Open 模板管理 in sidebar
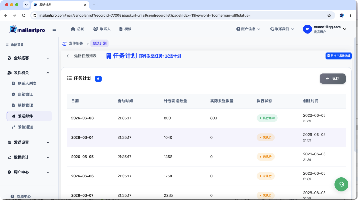This screenshot has width=358, height=200. (25, 105)
